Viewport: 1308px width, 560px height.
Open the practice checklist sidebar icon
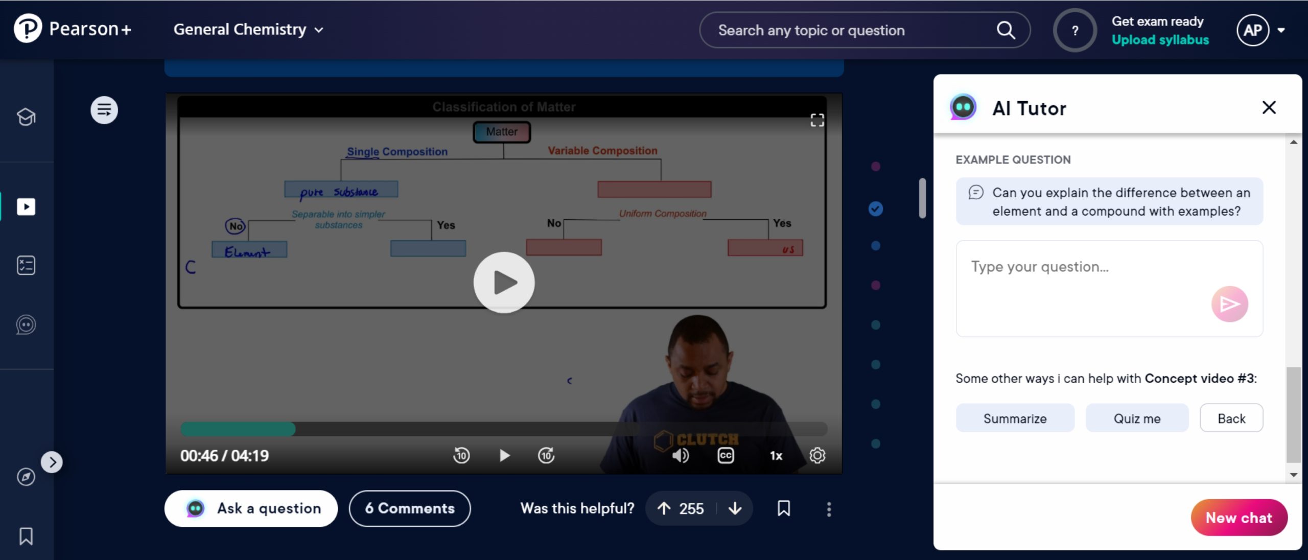click(x=26, y=265)
